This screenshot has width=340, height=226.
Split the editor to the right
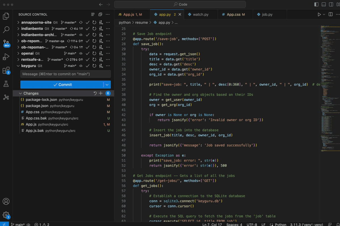330,14
